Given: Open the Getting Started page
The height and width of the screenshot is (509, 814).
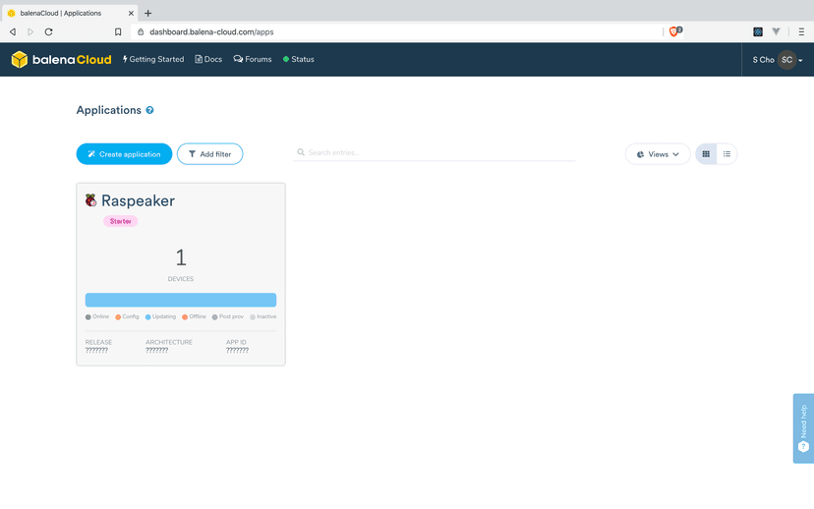Looking at the screenshot, I should pyautogui.click(x=153, y=60).
